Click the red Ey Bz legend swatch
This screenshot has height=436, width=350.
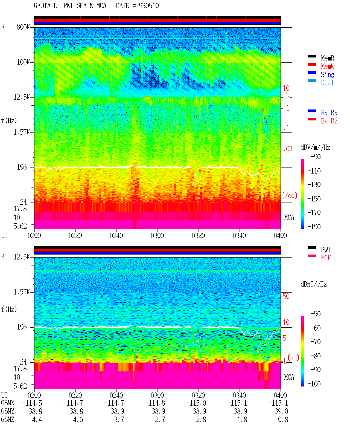point(312,119)
